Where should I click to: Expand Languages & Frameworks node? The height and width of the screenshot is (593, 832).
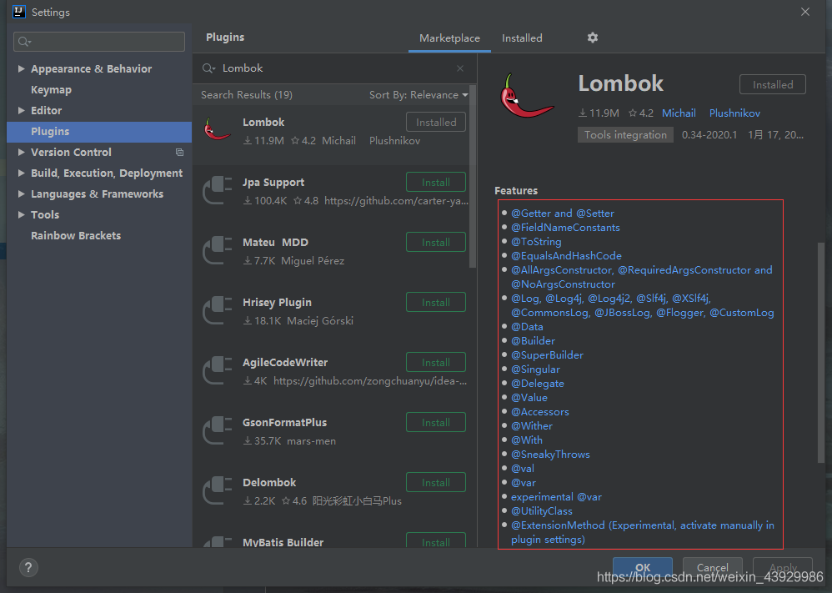(x=21, y=193)
